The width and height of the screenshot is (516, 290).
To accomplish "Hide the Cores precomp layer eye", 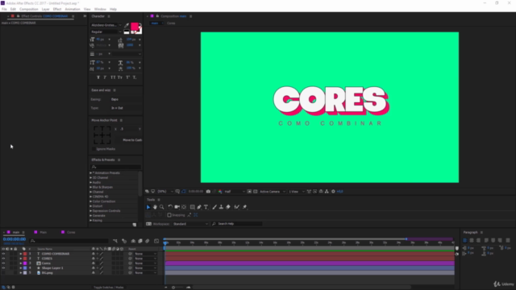I will tap(3, 263).
